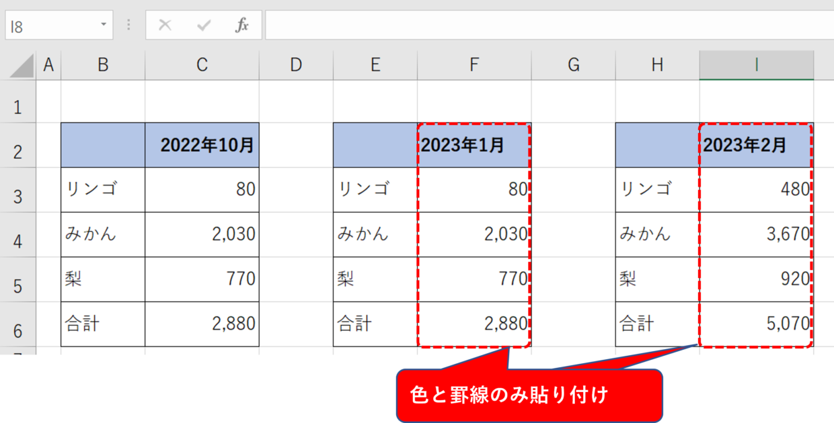Viewport: 834px width, 423px height.
Task: Select row 1 header
Action: click(17, 101)
